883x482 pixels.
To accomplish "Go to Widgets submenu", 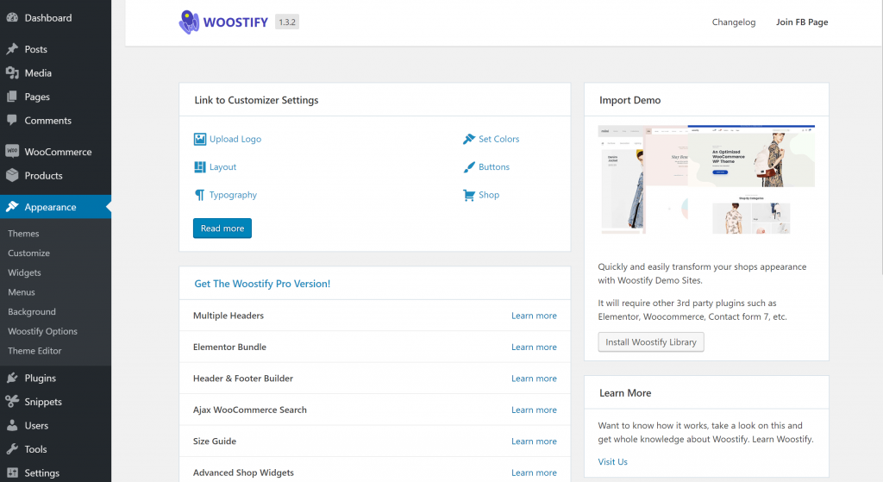I will click(24, 272).
